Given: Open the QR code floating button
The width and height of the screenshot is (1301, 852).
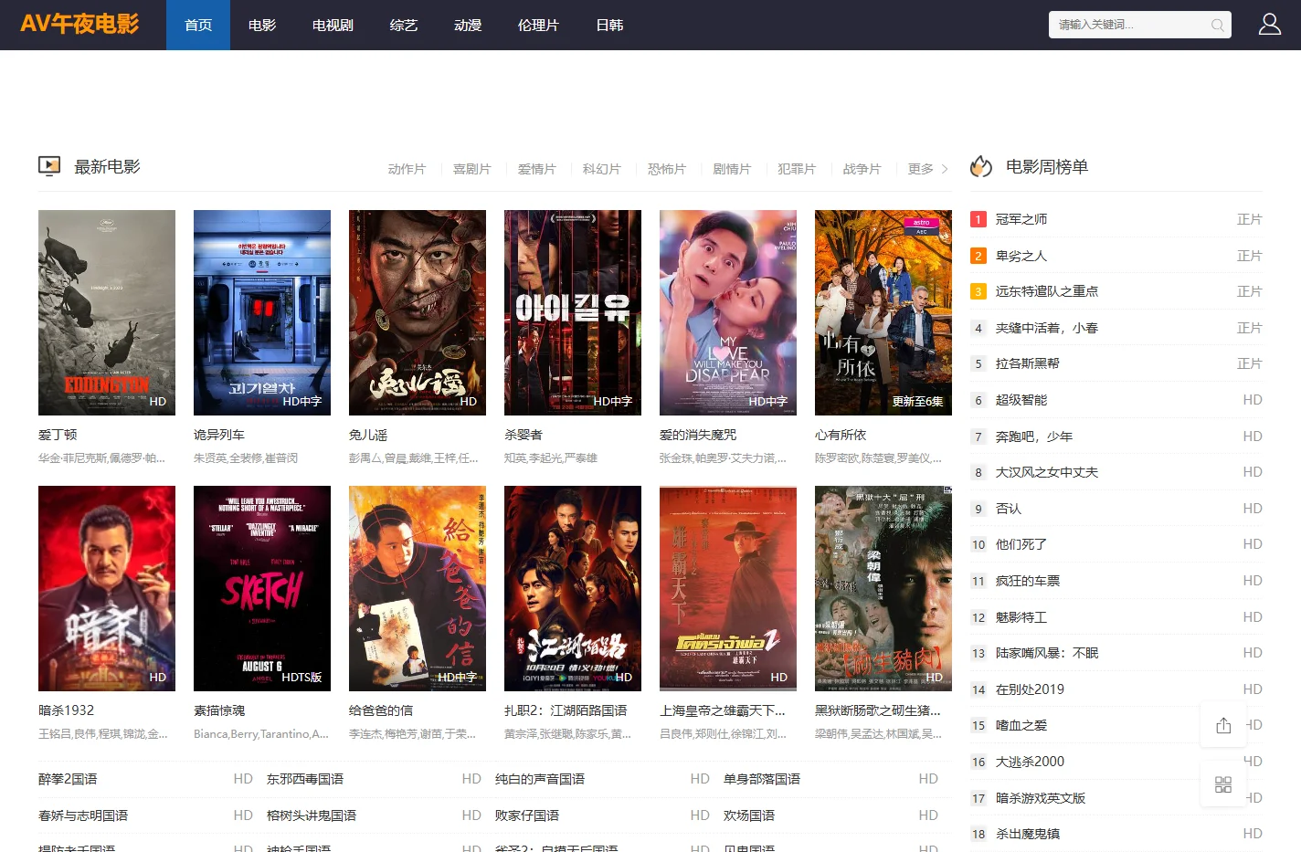Looking at the screenshot, I should (x=1223, y=784).
